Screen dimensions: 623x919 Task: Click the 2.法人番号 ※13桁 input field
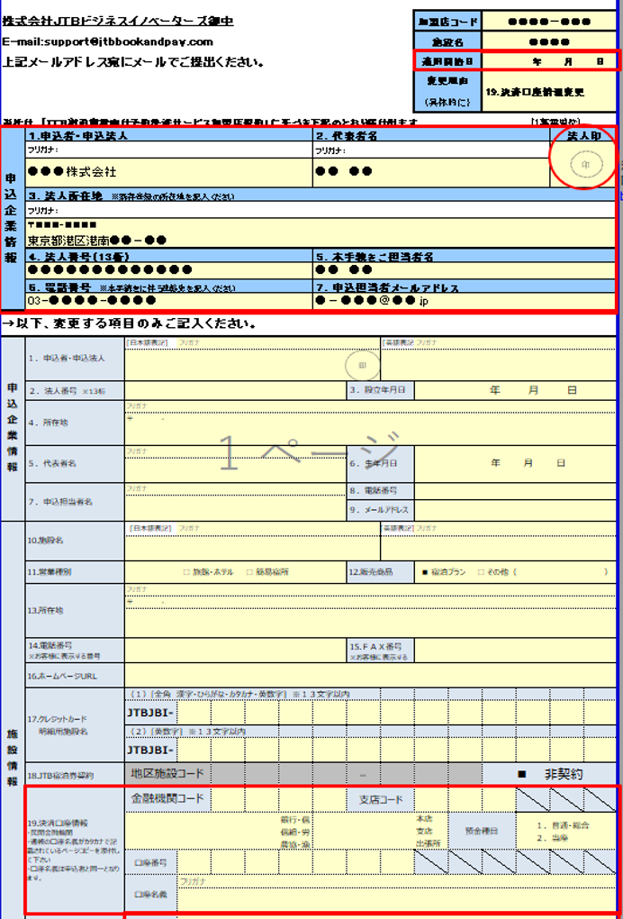coord(235,391)
